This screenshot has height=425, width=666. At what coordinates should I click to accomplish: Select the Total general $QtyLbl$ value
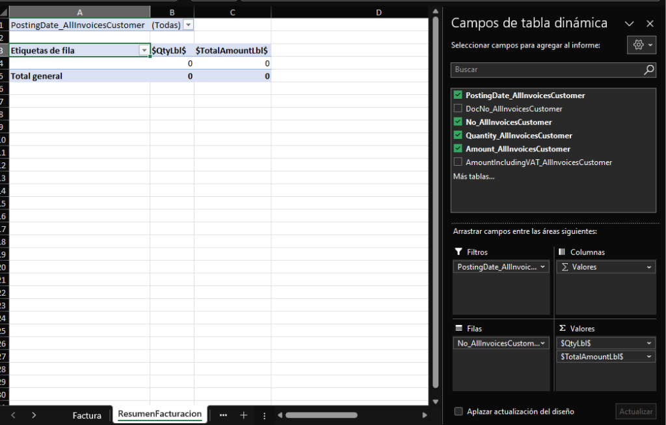[x=172, y=76]
